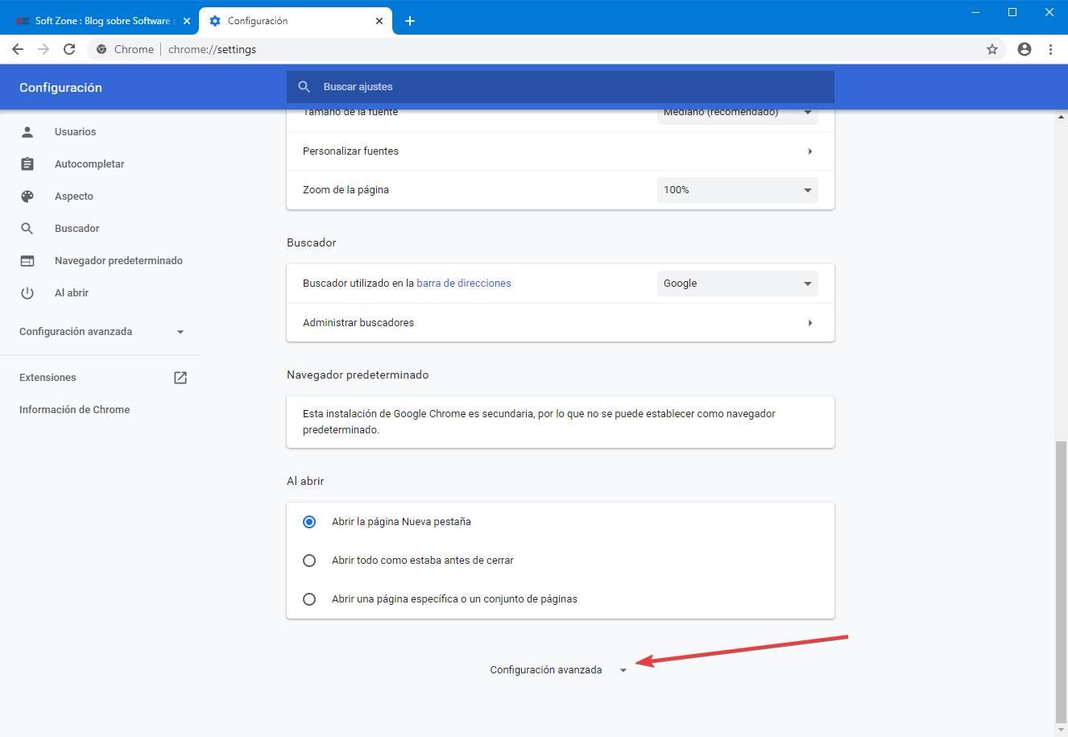Open Extensions external link icon
Viewport: 1068px width, 737px height.
(x=180, y=378)
